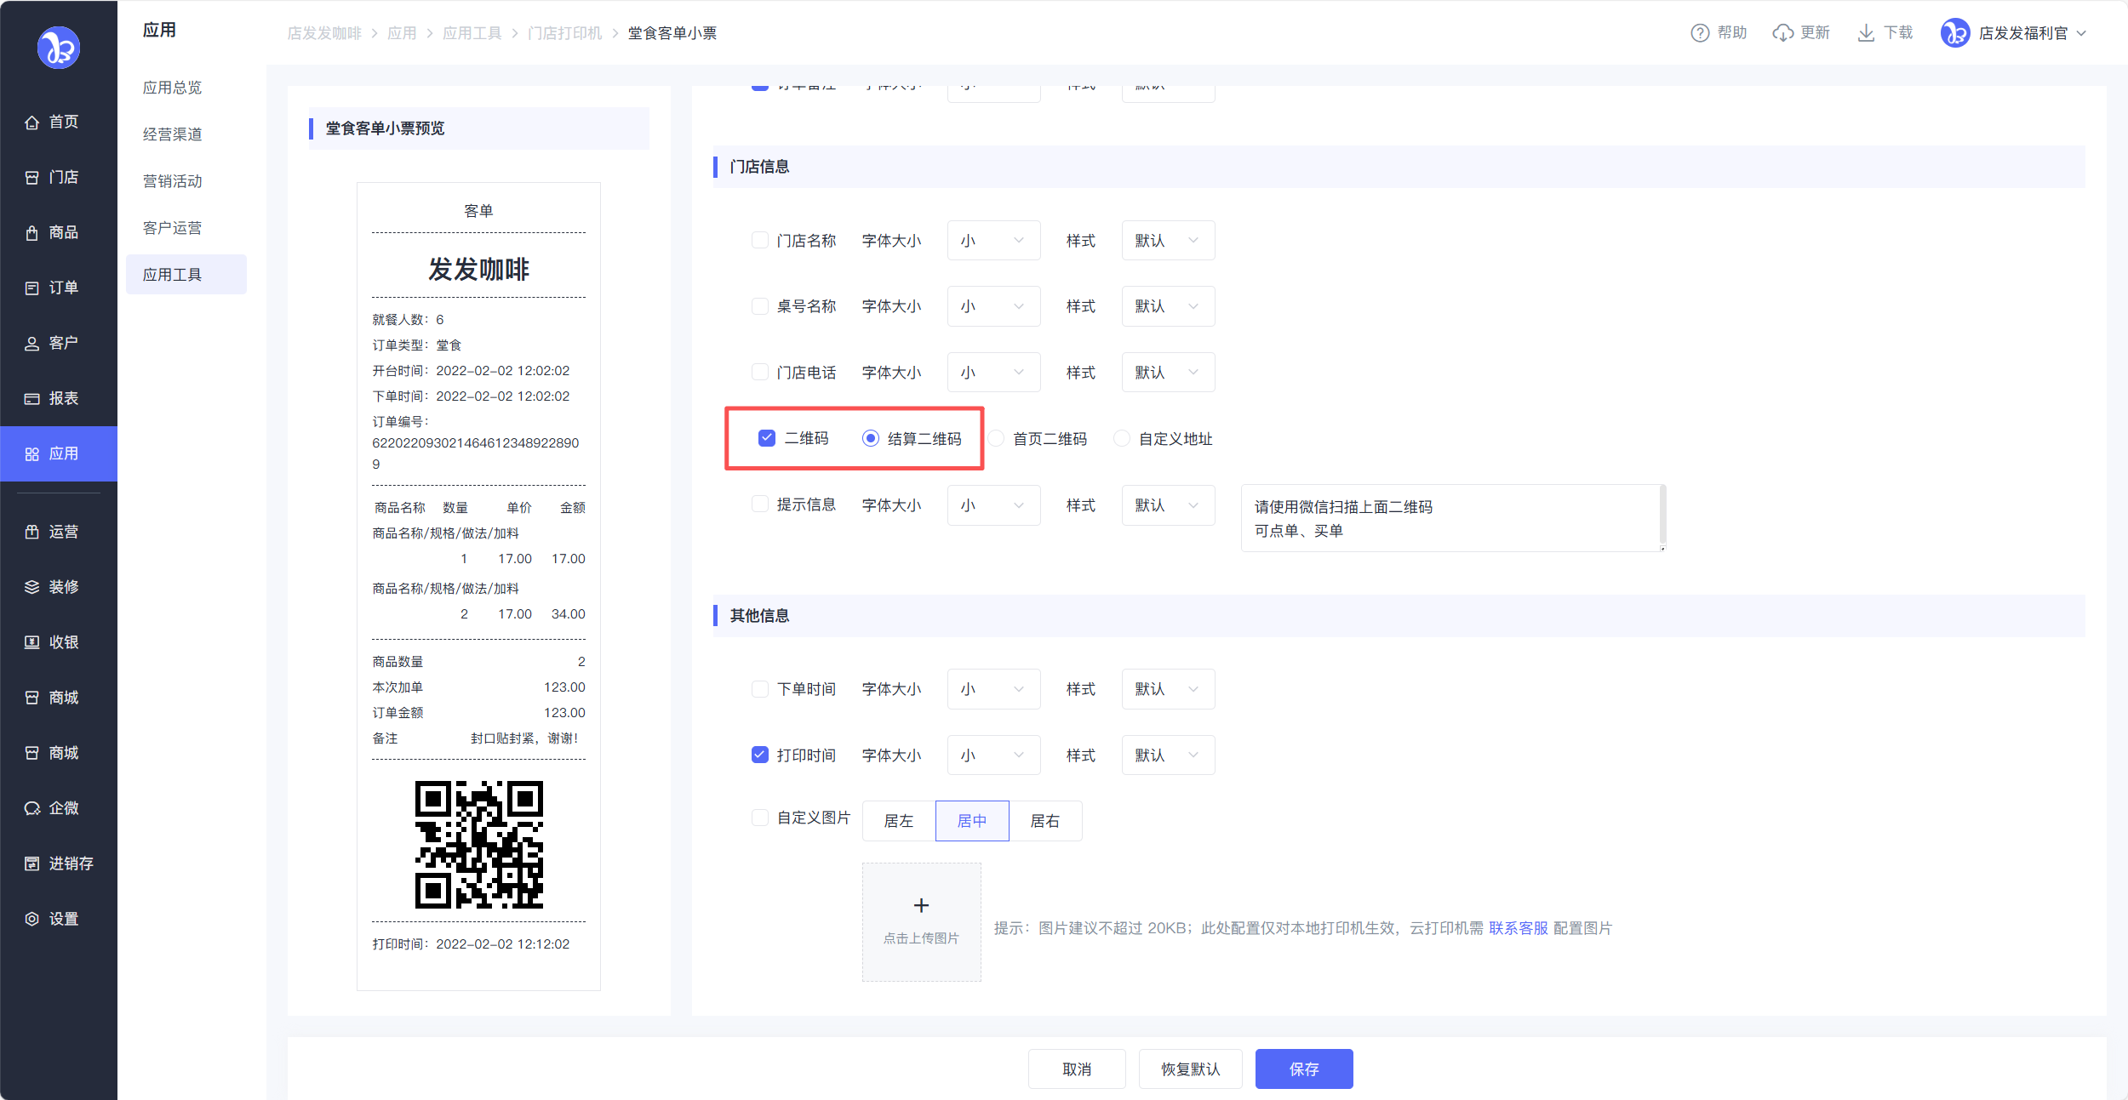
Task: Open 门店电话 style dropdown
Action: (1167, 373)
